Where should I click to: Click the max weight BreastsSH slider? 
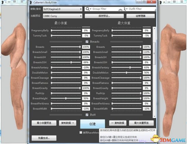[x=127, y=57]
